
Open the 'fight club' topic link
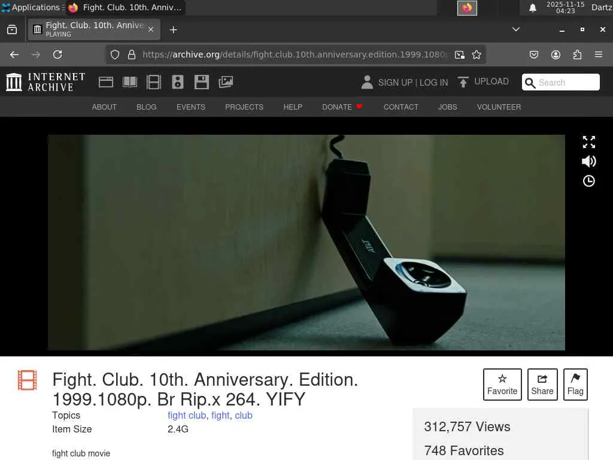(187, 416)
